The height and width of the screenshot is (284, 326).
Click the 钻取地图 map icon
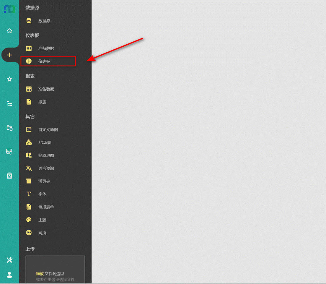point(29,155)
